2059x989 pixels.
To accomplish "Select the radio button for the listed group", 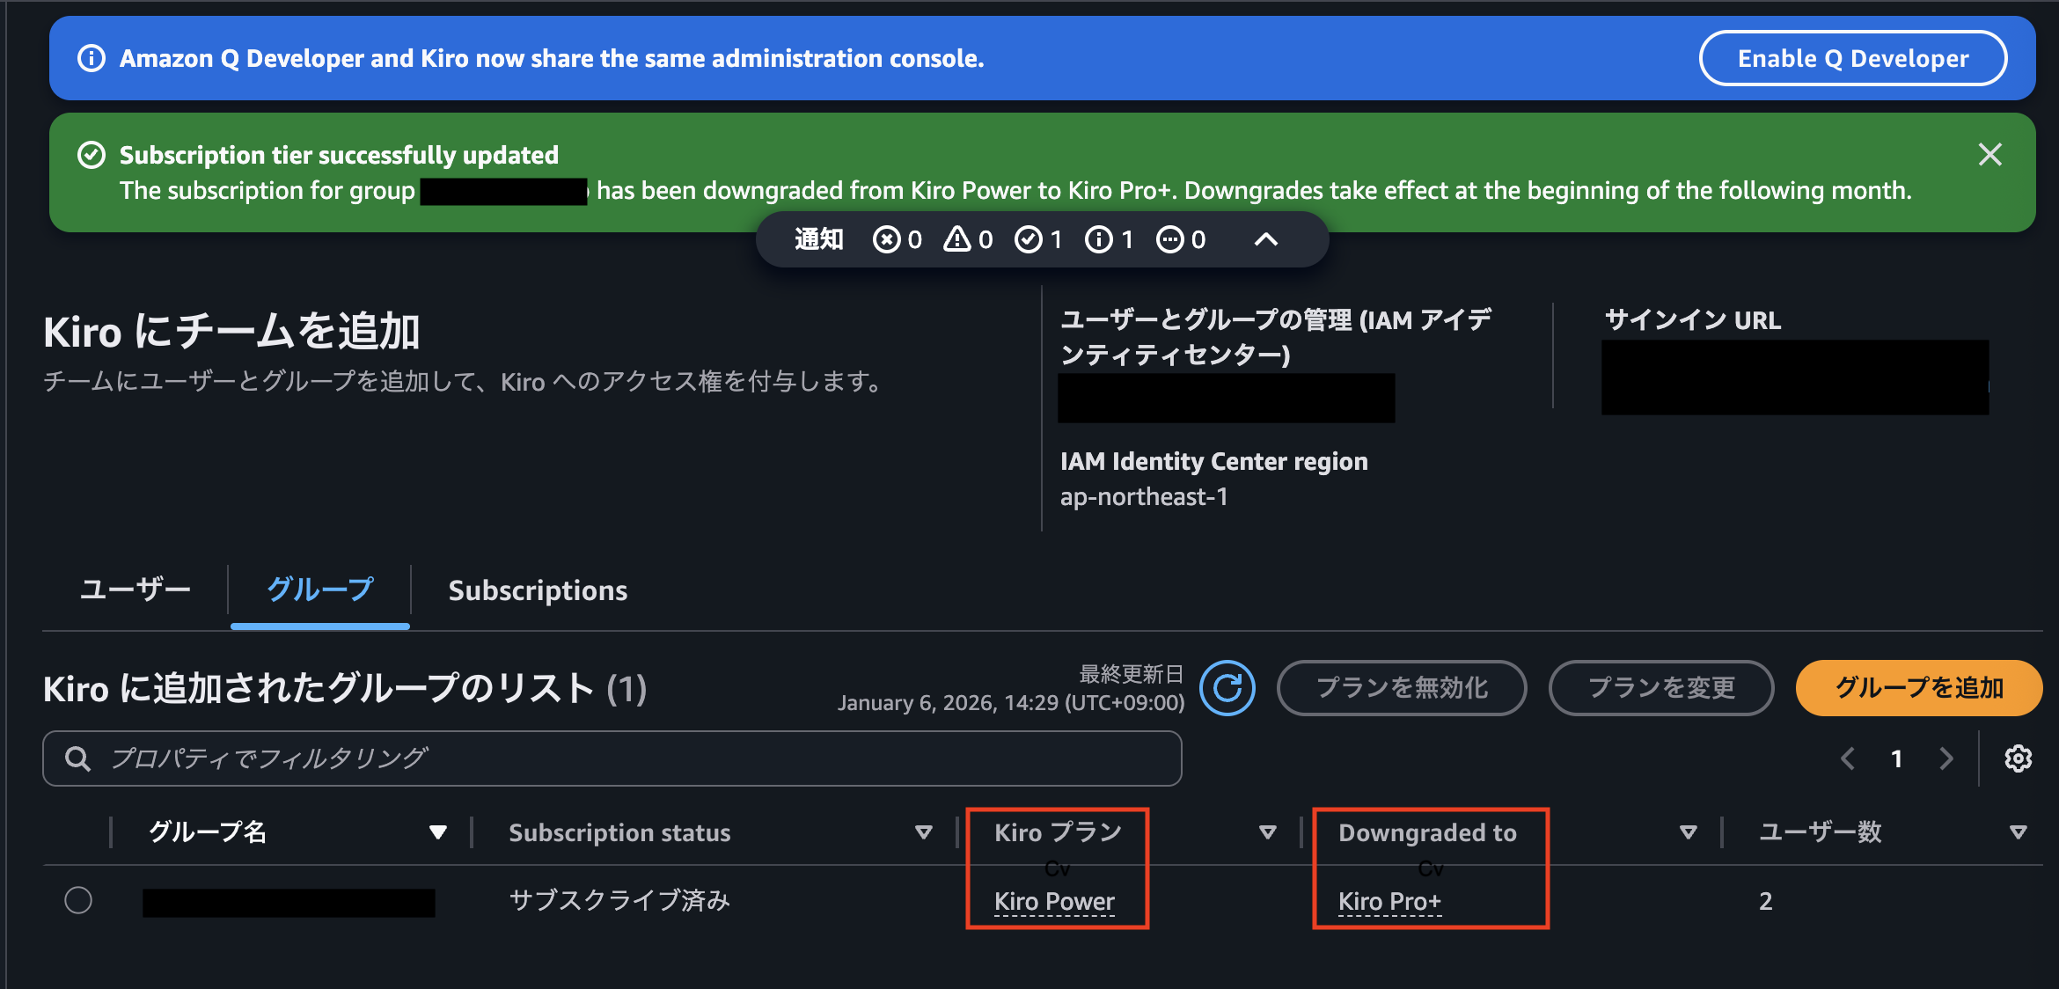I will [x=78, y=900].
